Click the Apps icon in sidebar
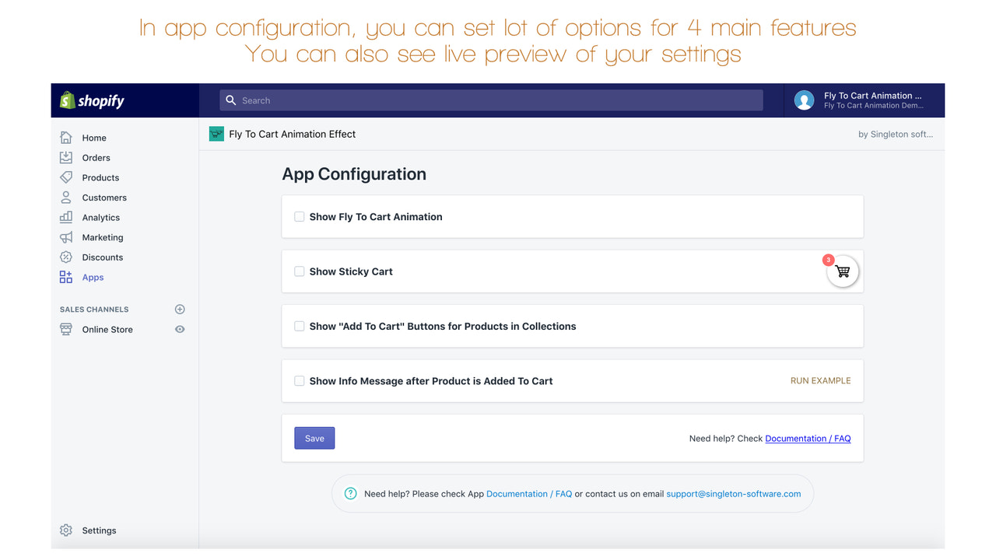The height and width of the screenshot is (560, 996). click(67, 277)
